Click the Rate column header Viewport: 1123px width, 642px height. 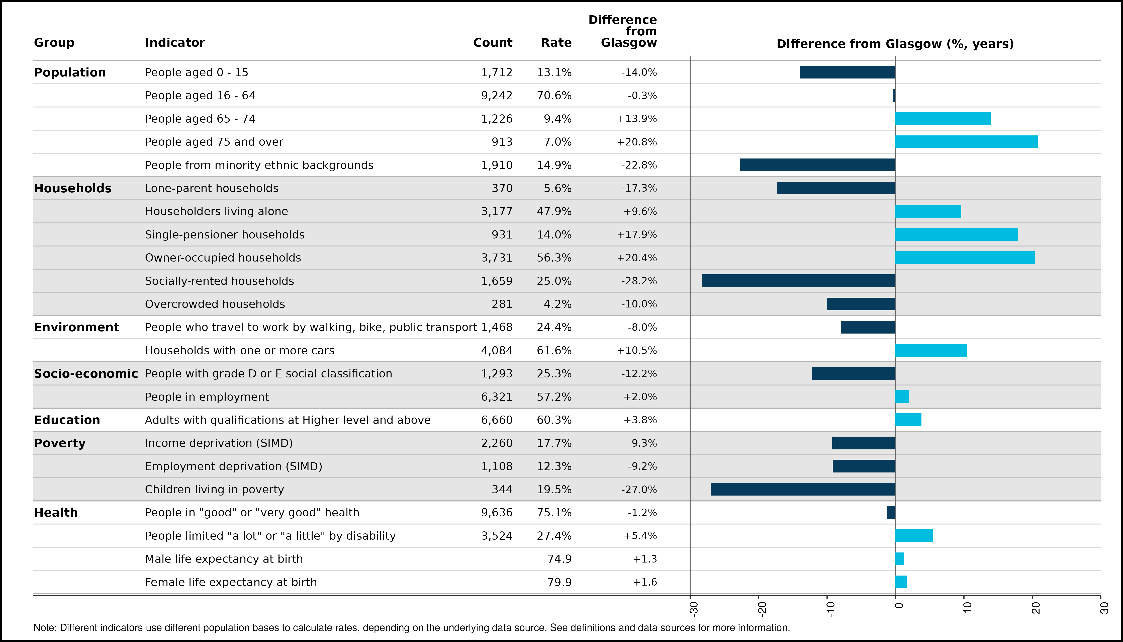coord(556,43)
